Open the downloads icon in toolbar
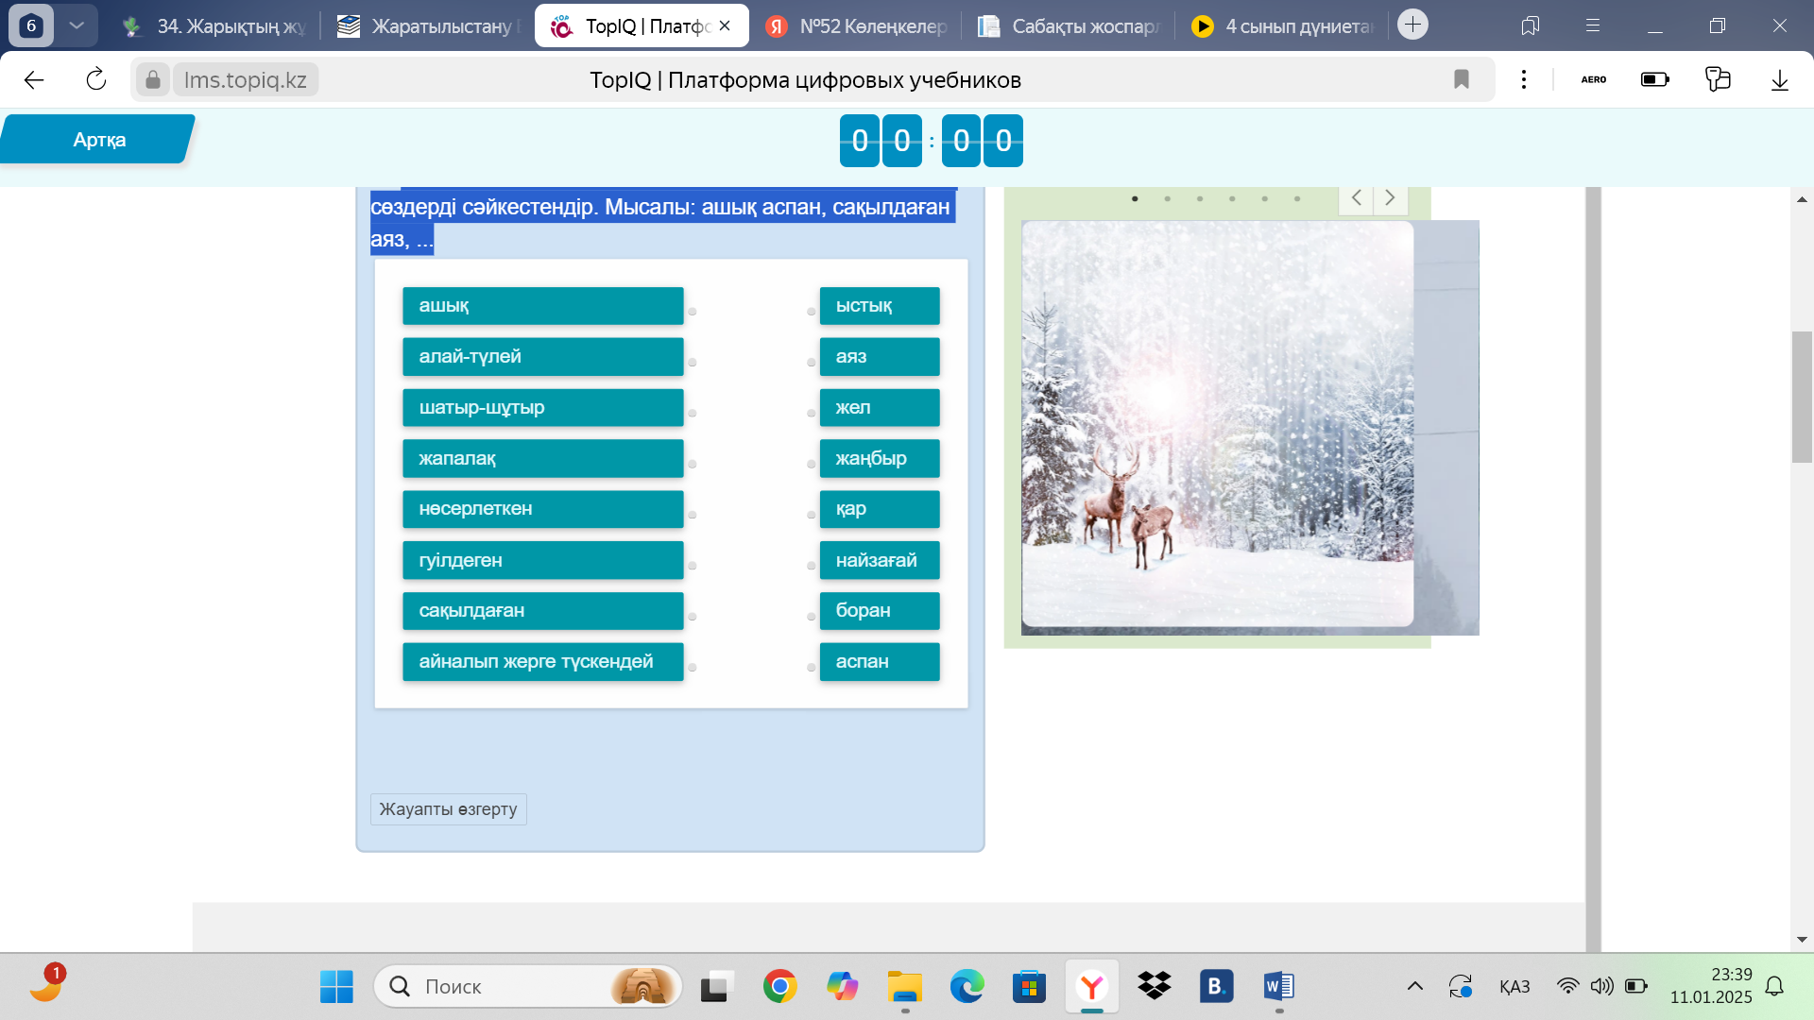1814x1020 pixels. (x=1779, y=80)
